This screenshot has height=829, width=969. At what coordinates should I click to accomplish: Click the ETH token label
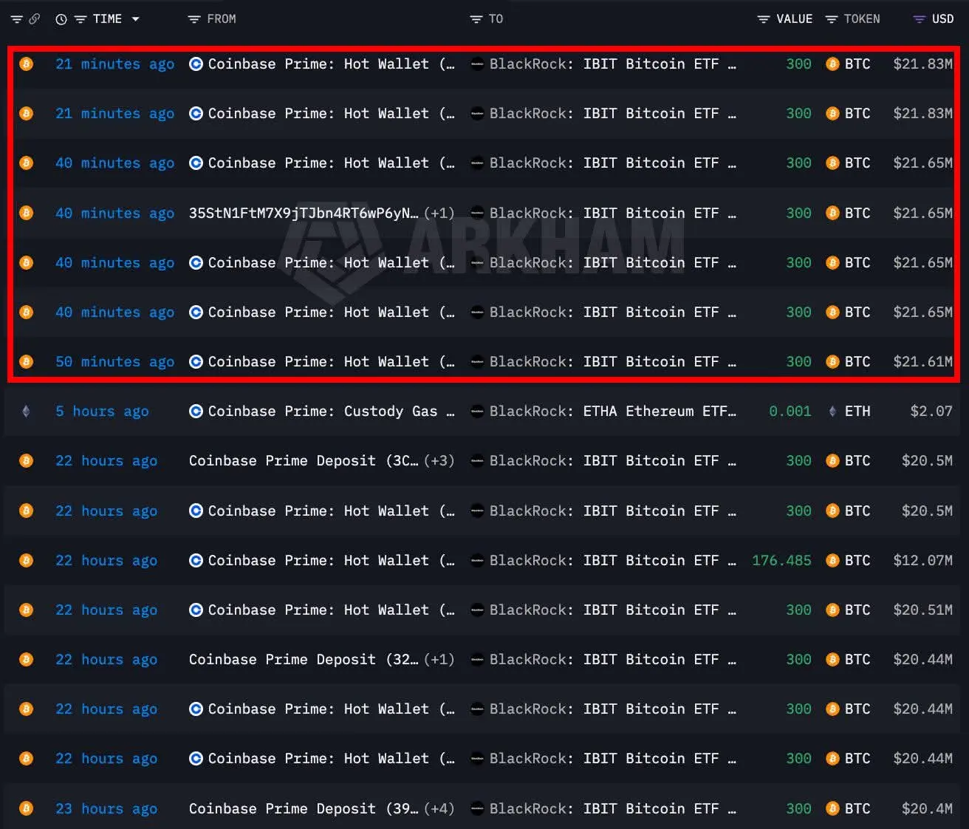click(857, 412)
